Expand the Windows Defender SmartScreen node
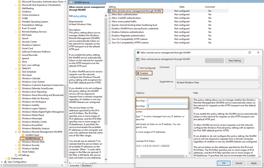This screenshot has height=168, width=264. (16, 88)
